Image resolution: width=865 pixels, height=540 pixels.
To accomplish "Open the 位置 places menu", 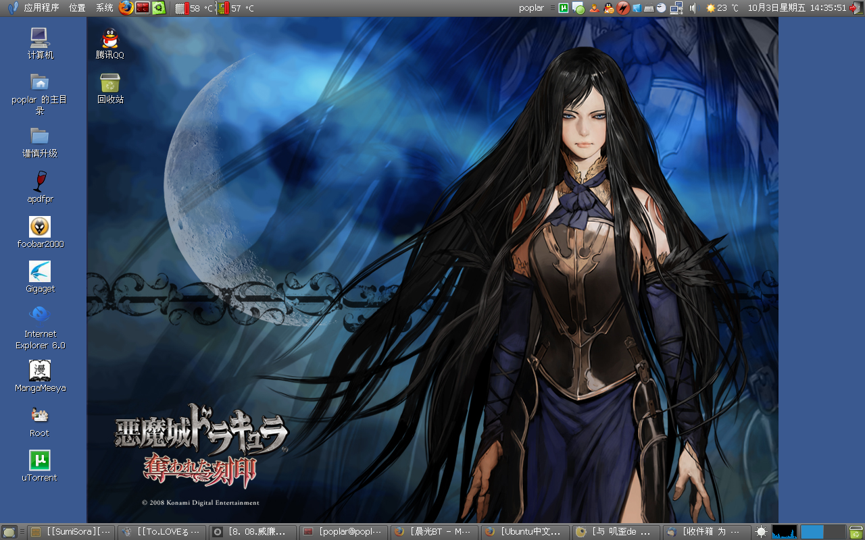I will click(77, 8).
